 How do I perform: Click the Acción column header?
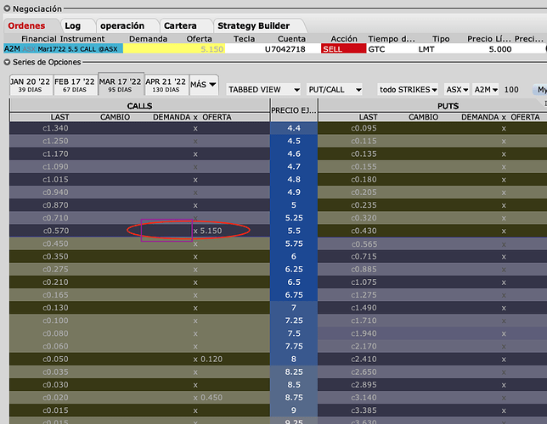344,39
